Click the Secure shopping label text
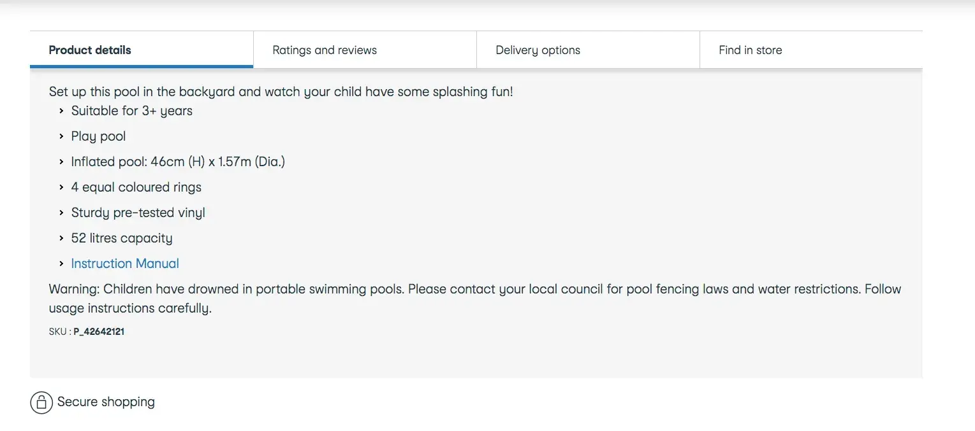Viewport: 975px width, 431px height. point(106,402)
